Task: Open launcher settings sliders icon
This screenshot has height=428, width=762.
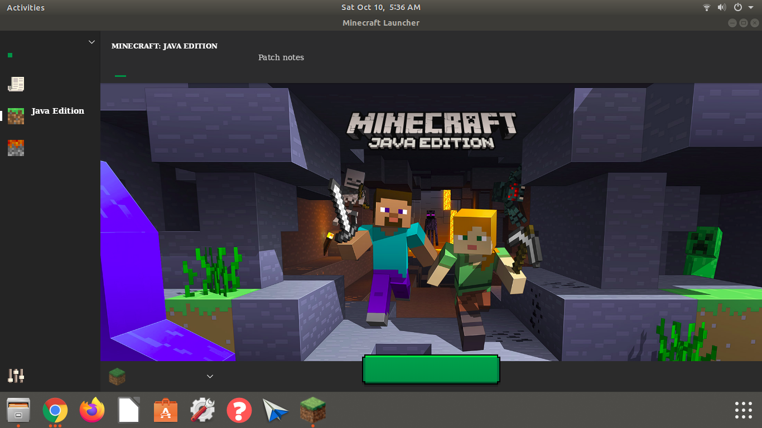Action: tap(16, 376)
